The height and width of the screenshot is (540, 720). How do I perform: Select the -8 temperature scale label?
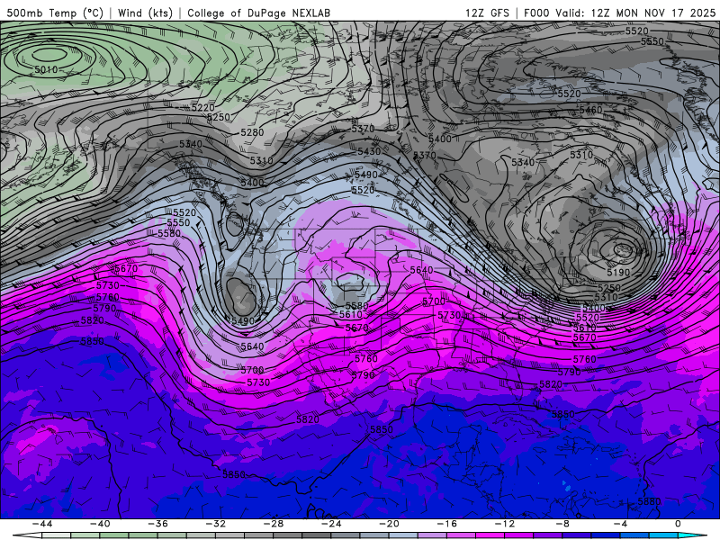coord(563,524)
